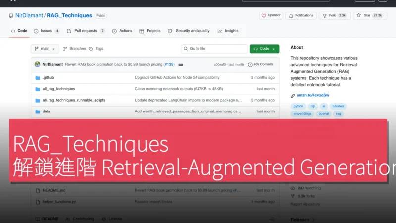Screen dimensions: 396x223
Task: Open commit 'Update deprecated LangChain imports' message
Action: click(188, 100)
